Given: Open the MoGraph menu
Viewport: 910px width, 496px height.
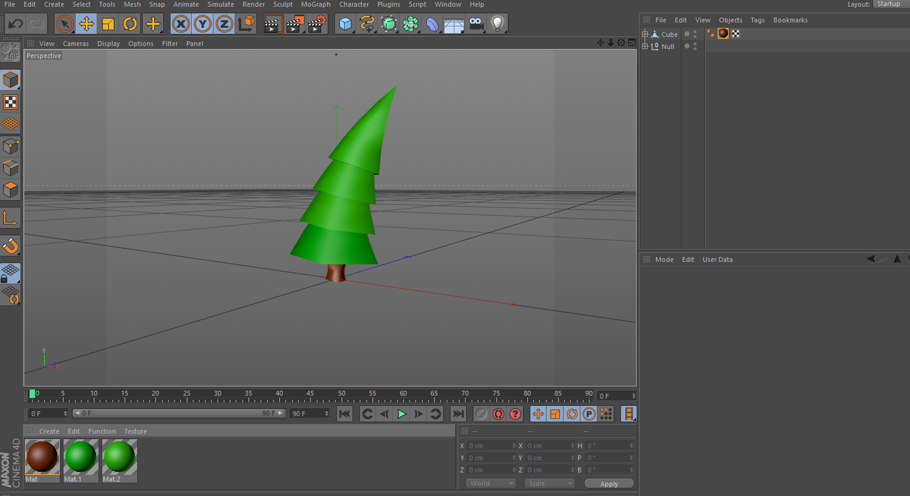Looking at the screenshot, I should coord(315,4).
